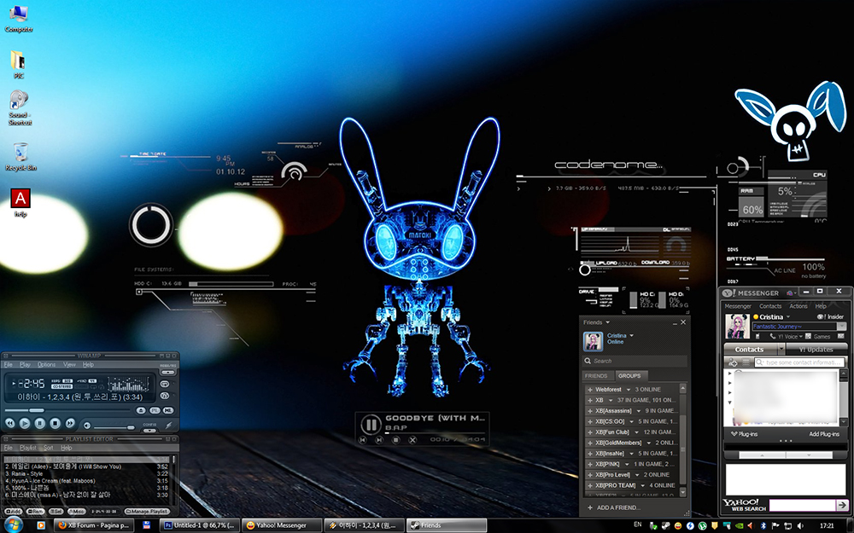Viewport: 854px width, 533px height.
Task: Stop playback in Winamp
Action: point(55,423)
